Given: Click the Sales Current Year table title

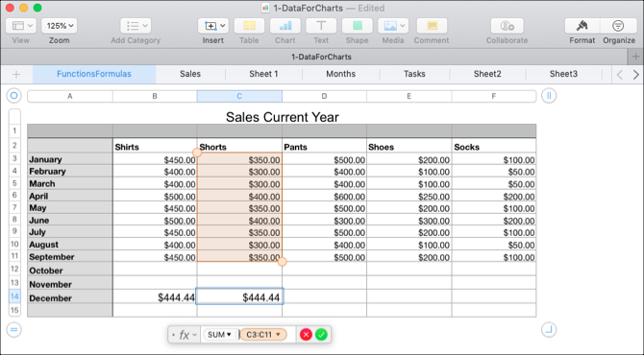Looking at the screenshot, I should click(x=283, y=117).
